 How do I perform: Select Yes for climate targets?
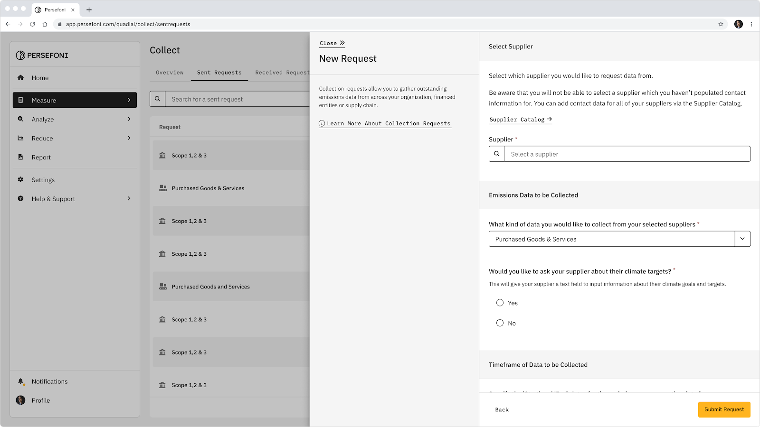point(500,303)
